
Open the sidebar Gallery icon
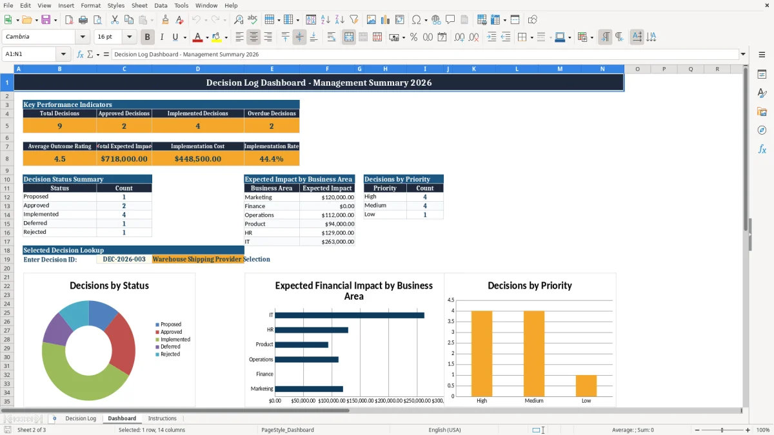pos(762,111)
